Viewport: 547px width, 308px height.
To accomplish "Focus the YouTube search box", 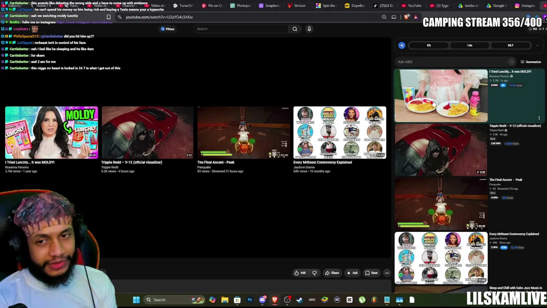I will coord(241,29).
